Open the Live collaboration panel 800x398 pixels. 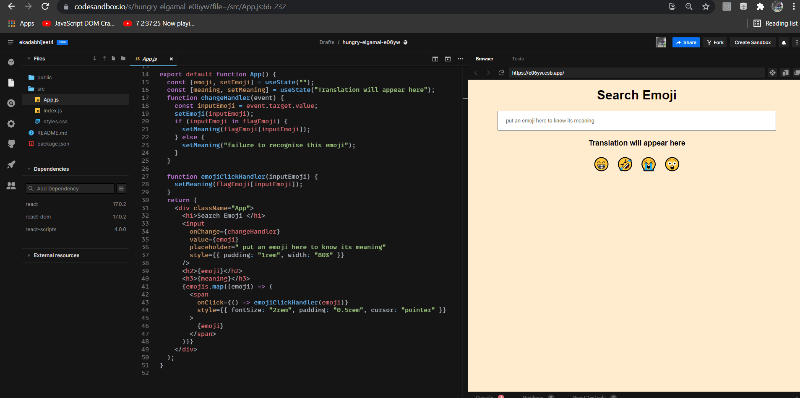click(11, 185)
